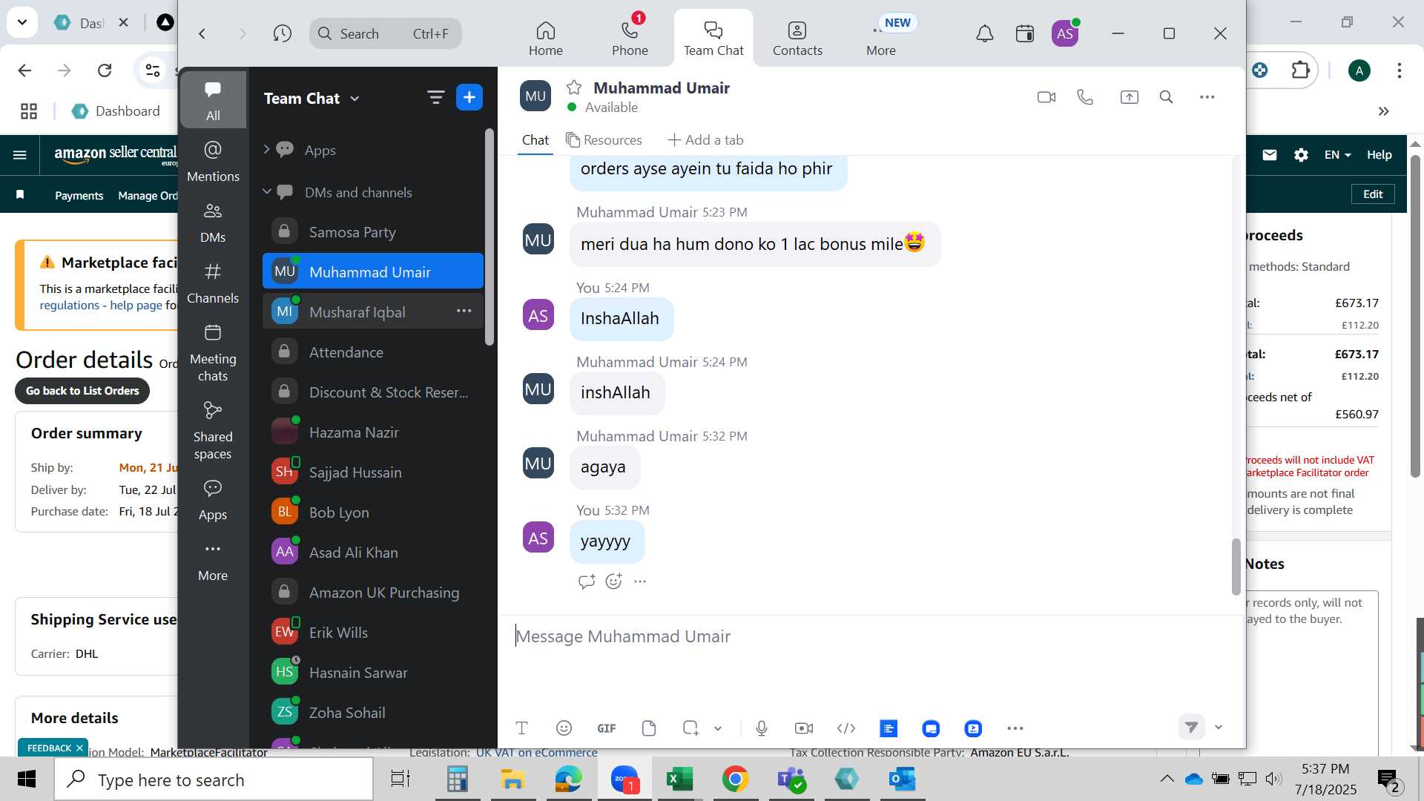Open Meeting chats in sidebar
Image resolution: width=1424 pixels, height=801 pixels.
click(213, 352)
